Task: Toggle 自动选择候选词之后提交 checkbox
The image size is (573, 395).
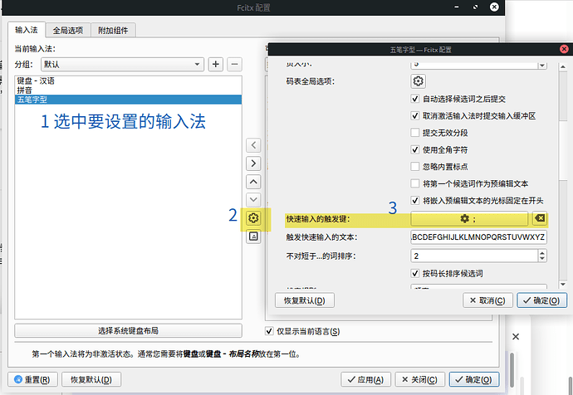Action: pos(414,99)
